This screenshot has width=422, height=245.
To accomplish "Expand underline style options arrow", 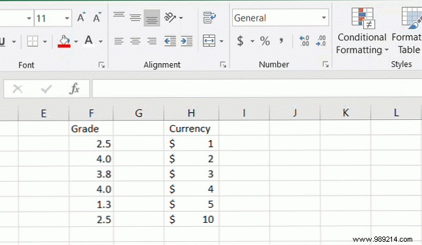I will click(x=14, y=42).
